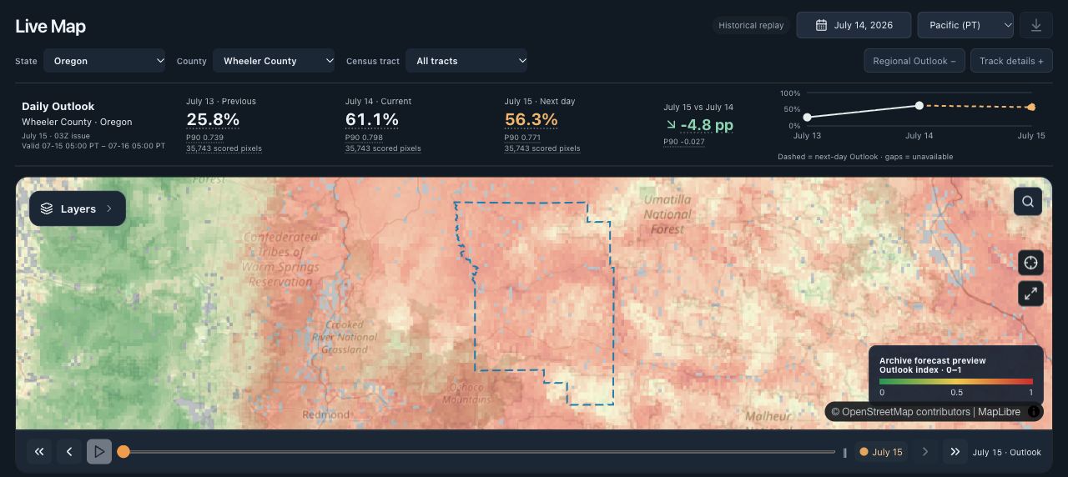Expand Track details section

tap(1011, 61)
